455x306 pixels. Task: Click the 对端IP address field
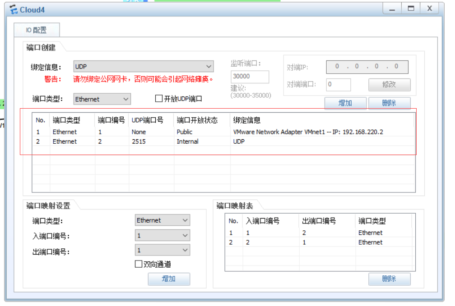coord(367,67)
